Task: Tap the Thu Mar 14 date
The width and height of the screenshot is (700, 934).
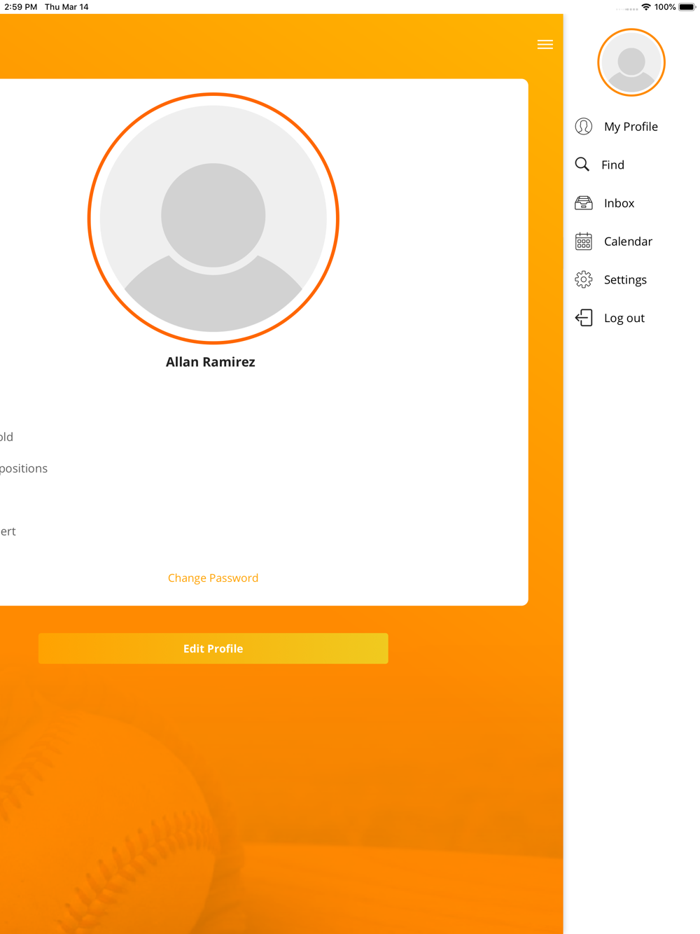Action: (66, 7)
